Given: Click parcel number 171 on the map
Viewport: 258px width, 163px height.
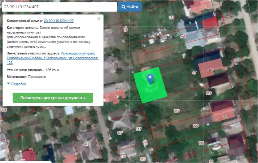Looking at the screenshot, I should point(171,18).
